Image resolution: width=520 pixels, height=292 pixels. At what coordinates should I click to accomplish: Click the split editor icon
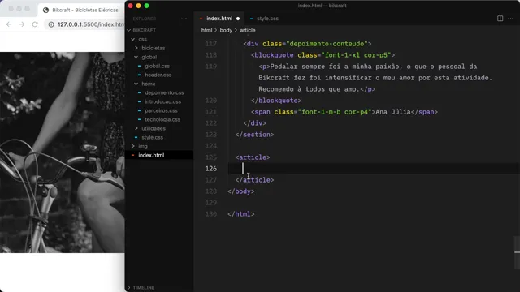coord(500,19)
